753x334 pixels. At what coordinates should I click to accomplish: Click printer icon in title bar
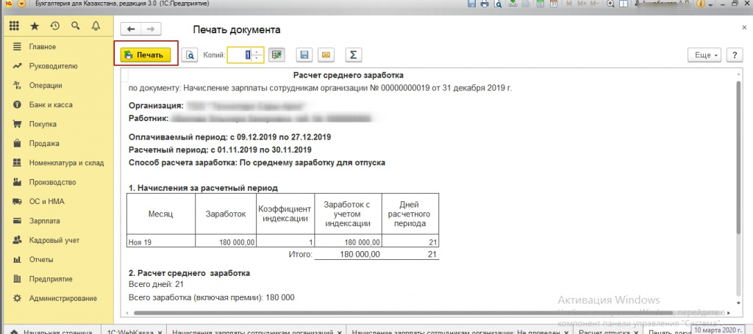485,4
